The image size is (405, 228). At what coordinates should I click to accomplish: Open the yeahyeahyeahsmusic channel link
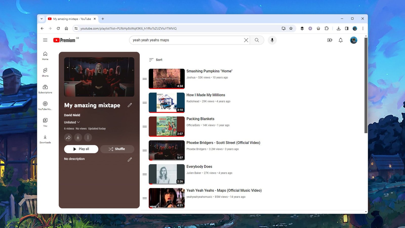(199, 197)
